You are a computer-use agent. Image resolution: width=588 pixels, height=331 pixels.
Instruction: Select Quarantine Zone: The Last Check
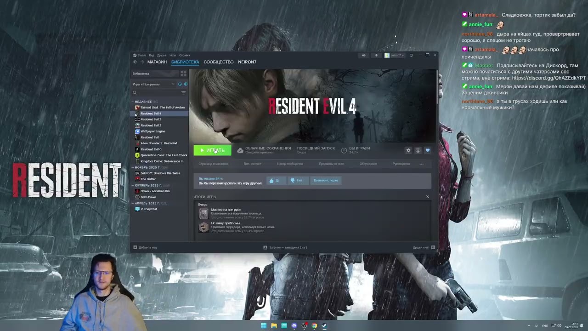click(160, 155)
